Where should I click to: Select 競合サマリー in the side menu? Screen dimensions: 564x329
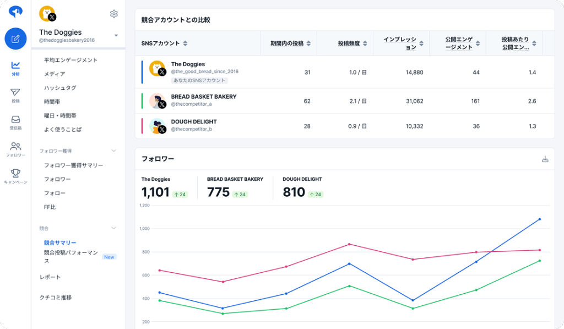60,242
